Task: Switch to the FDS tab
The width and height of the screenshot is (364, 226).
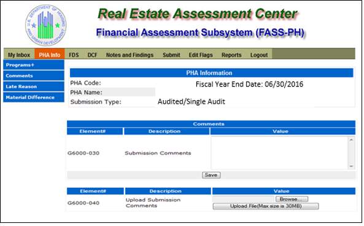Action: pyautogui.click(x=74, y=55)
